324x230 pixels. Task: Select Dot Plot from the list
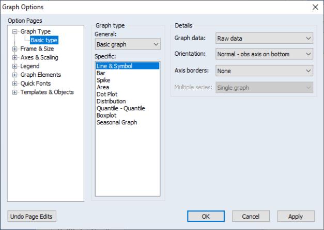[x=107, y=94]
